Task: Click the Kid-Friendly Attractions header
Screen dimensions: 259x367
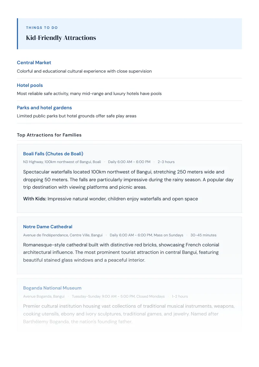Action: [61, 38]
